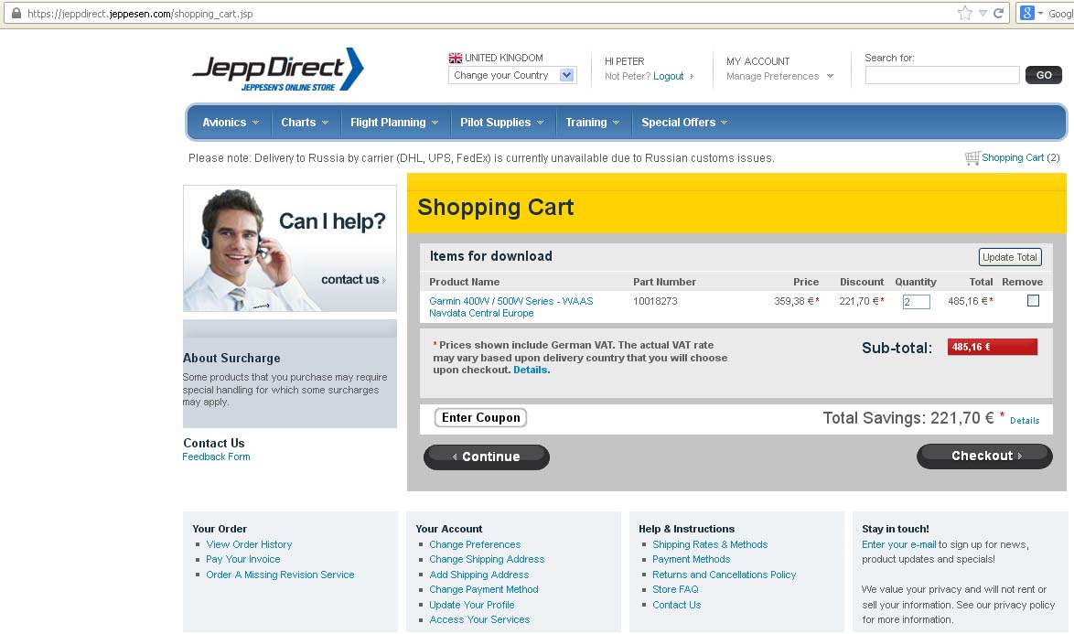Click the padlock security icon
Image resolution: width=1074 pixels, height=634 pixels.
click(16, 13)
